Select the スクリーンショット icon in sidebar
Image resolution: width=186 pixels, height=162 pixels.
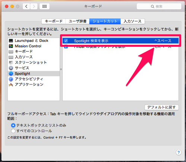11,63
